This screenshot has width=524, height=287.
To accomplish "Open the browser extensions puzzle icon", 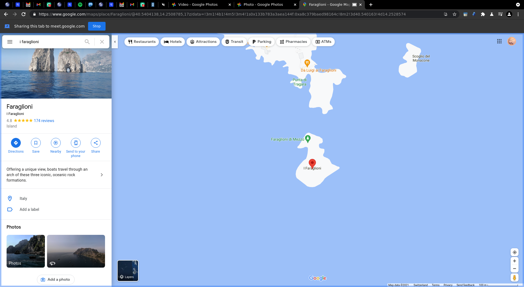I will click(483, 14).
